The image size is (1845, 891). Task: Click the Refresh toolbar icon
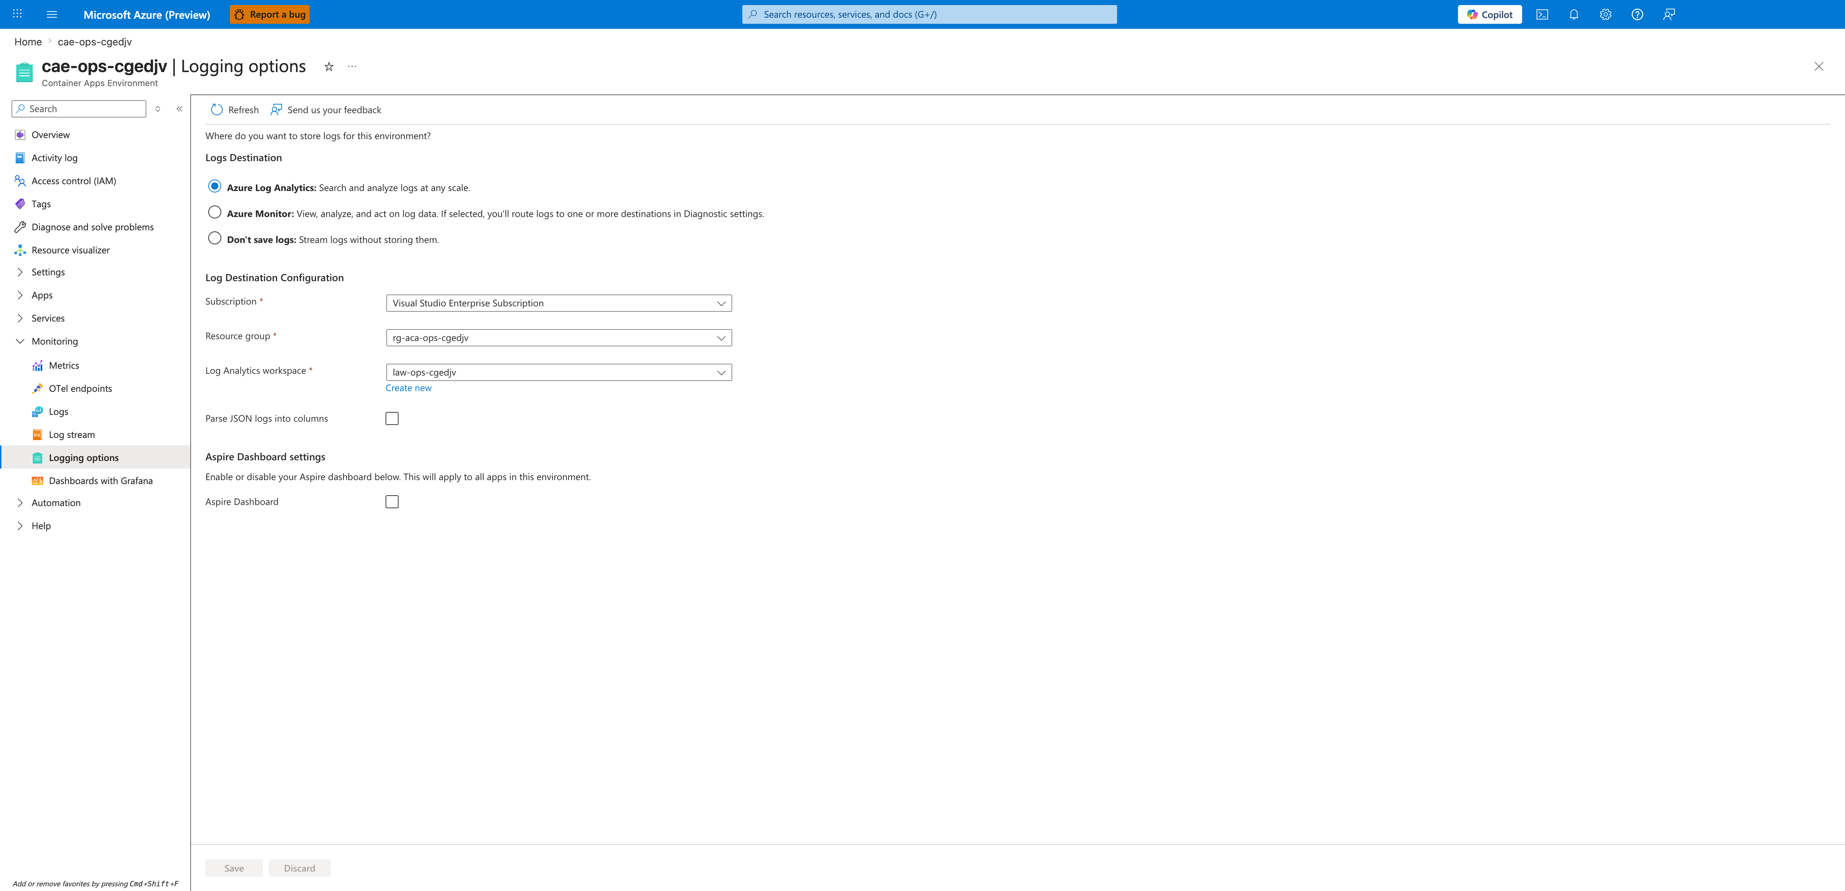[x=216, y=110]
